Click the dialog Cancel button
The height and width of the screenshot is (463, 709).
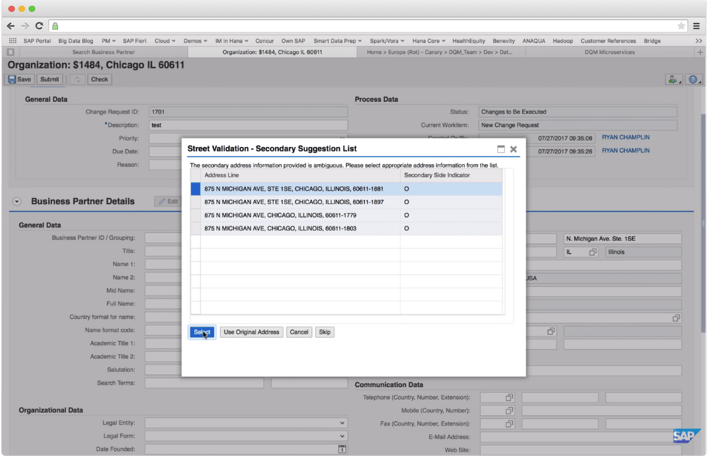pos(299,332)
